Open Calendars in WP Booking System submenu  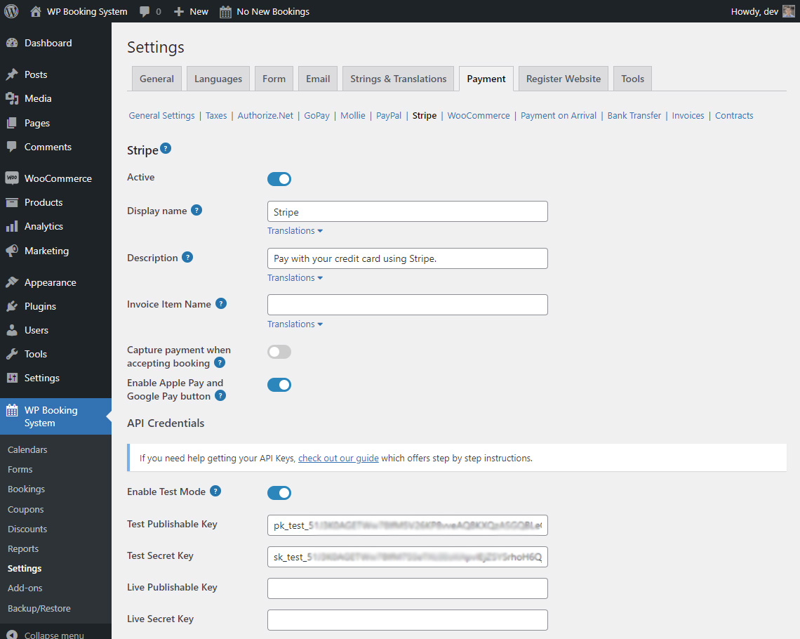[x=27, y=449]
